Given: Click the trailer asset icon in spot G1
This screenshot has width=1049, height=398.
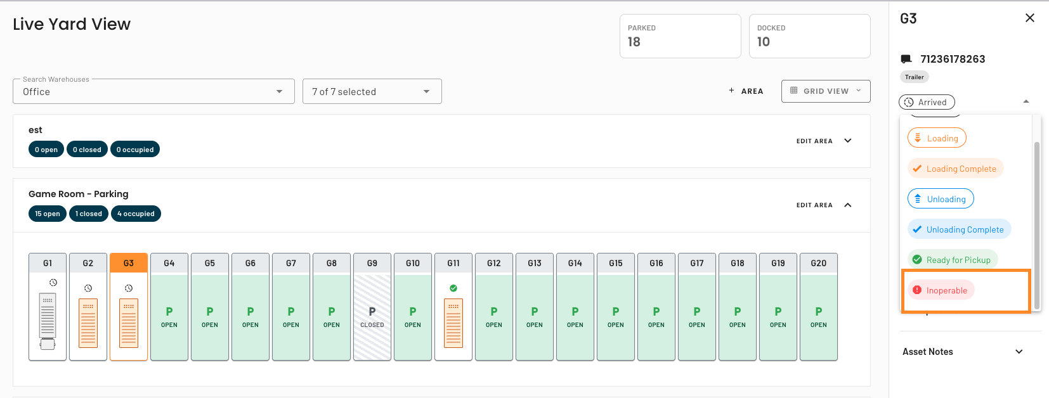Looking at the screenshot, I should [48, 321].
